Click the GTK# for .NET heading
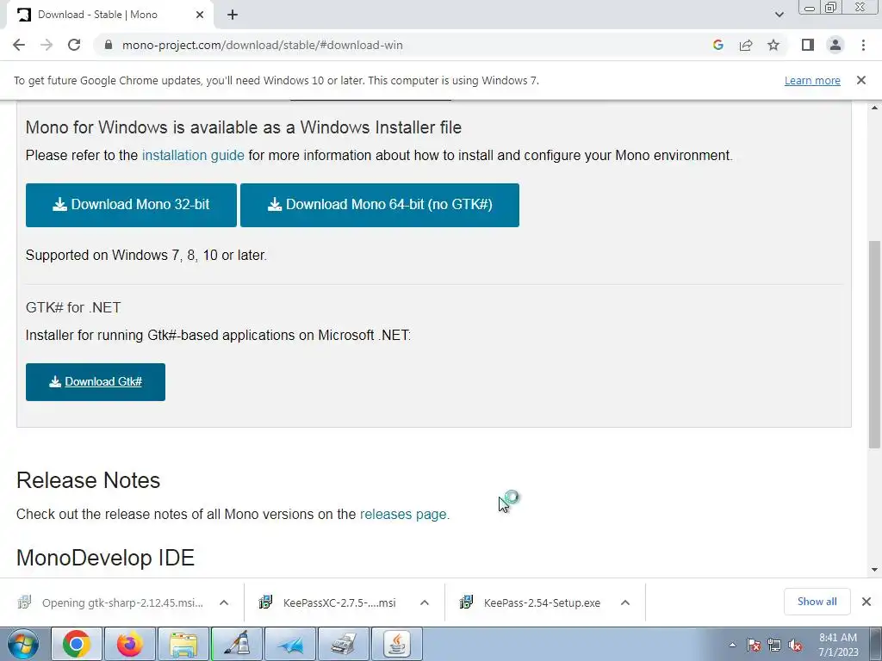This screenshot has height=661, width=882. [73, 307]
